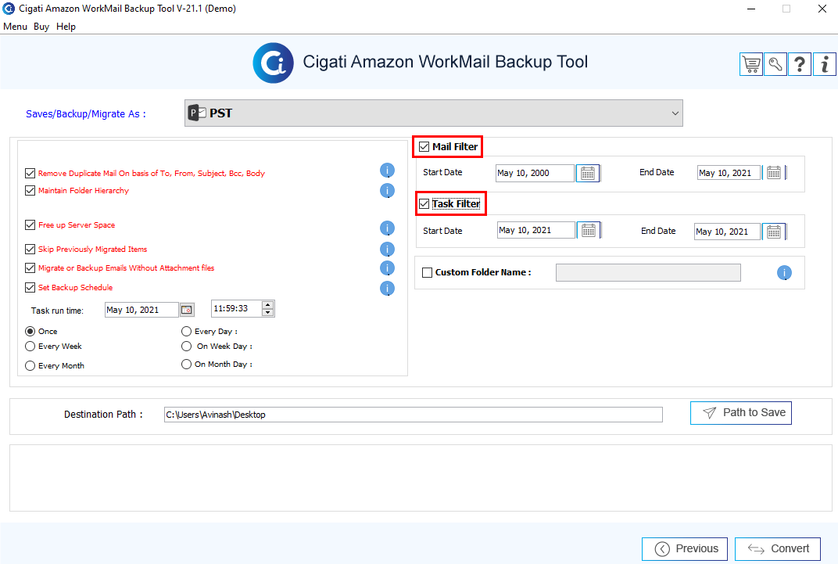
Task: Uncheck Maintain Folder Hierarchy
Action: (30, 190)
